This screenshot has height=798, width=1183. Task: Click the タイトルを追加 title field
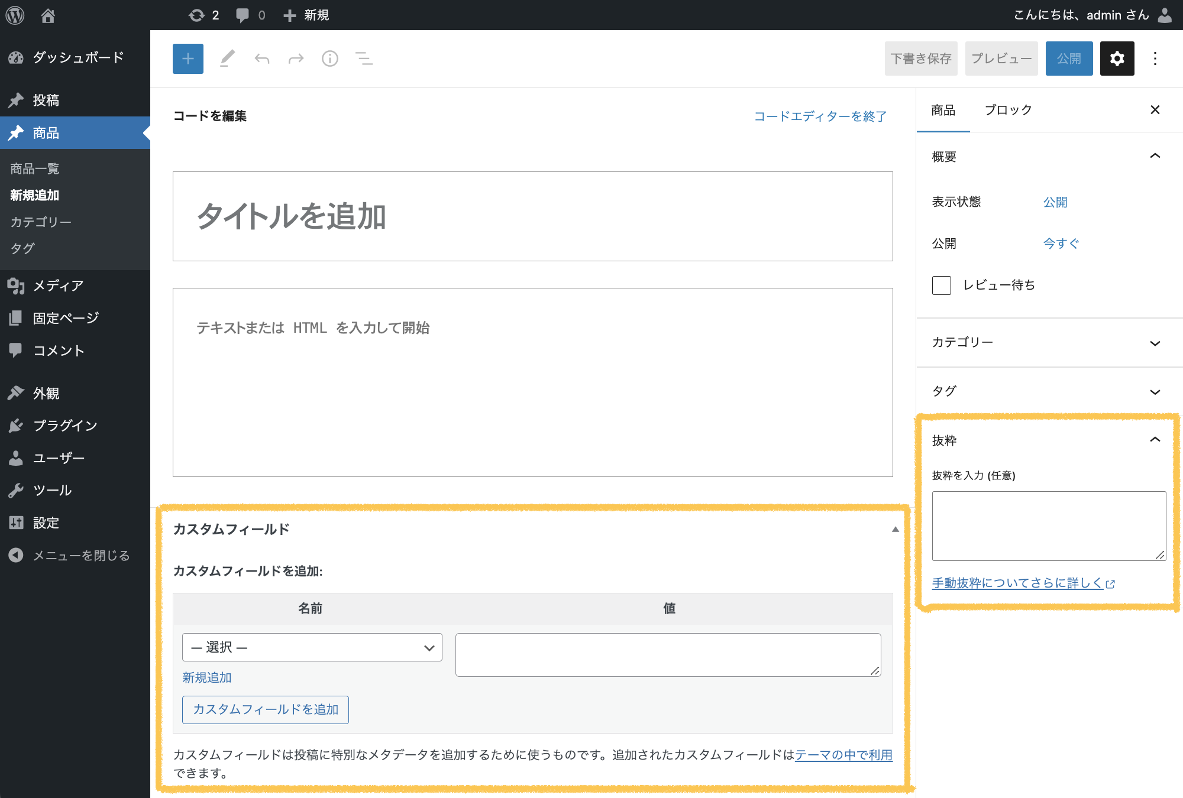(532, 216)
